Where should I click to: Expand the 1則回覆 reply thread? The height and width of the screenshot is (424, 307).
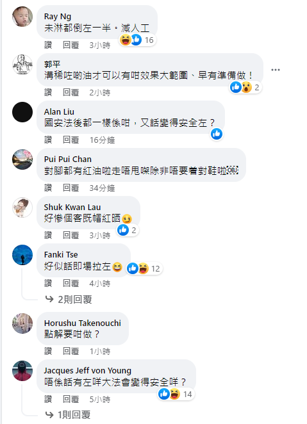coord(68,414)
